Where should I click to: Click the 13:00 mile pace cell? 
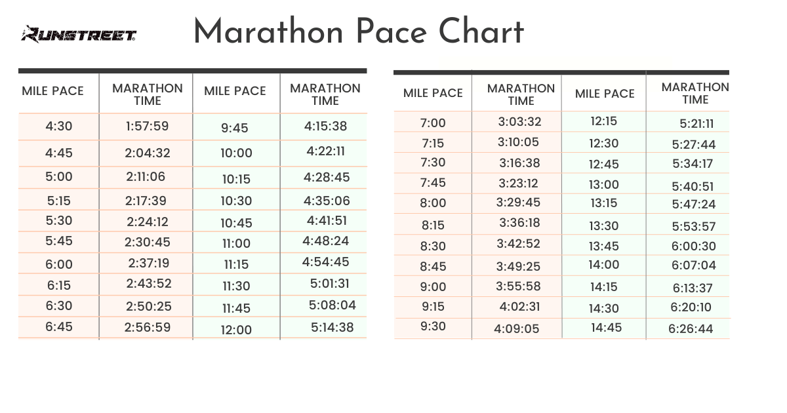[603, 185]
